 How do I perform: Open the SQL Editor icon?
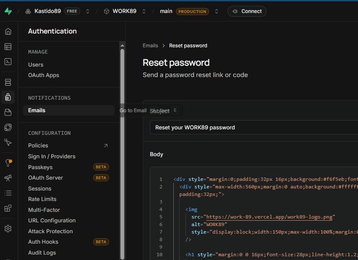(8, 62)
